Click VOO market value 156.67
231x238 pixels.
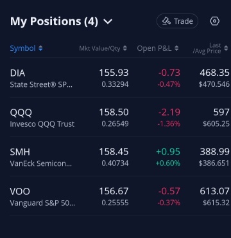(114, 191)
